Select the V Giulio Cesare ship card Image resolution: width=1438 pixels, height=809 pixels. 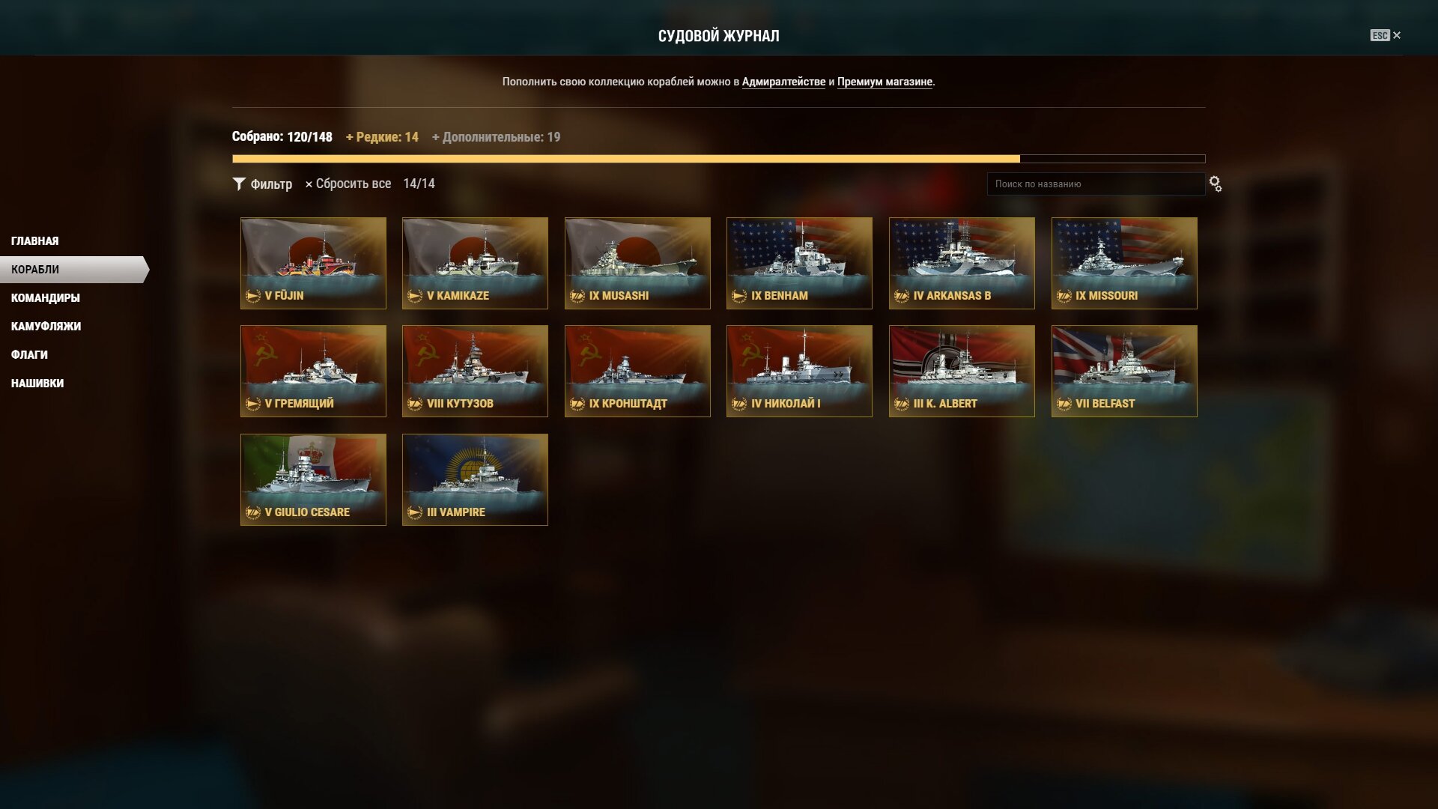click(x=313, y=480)
